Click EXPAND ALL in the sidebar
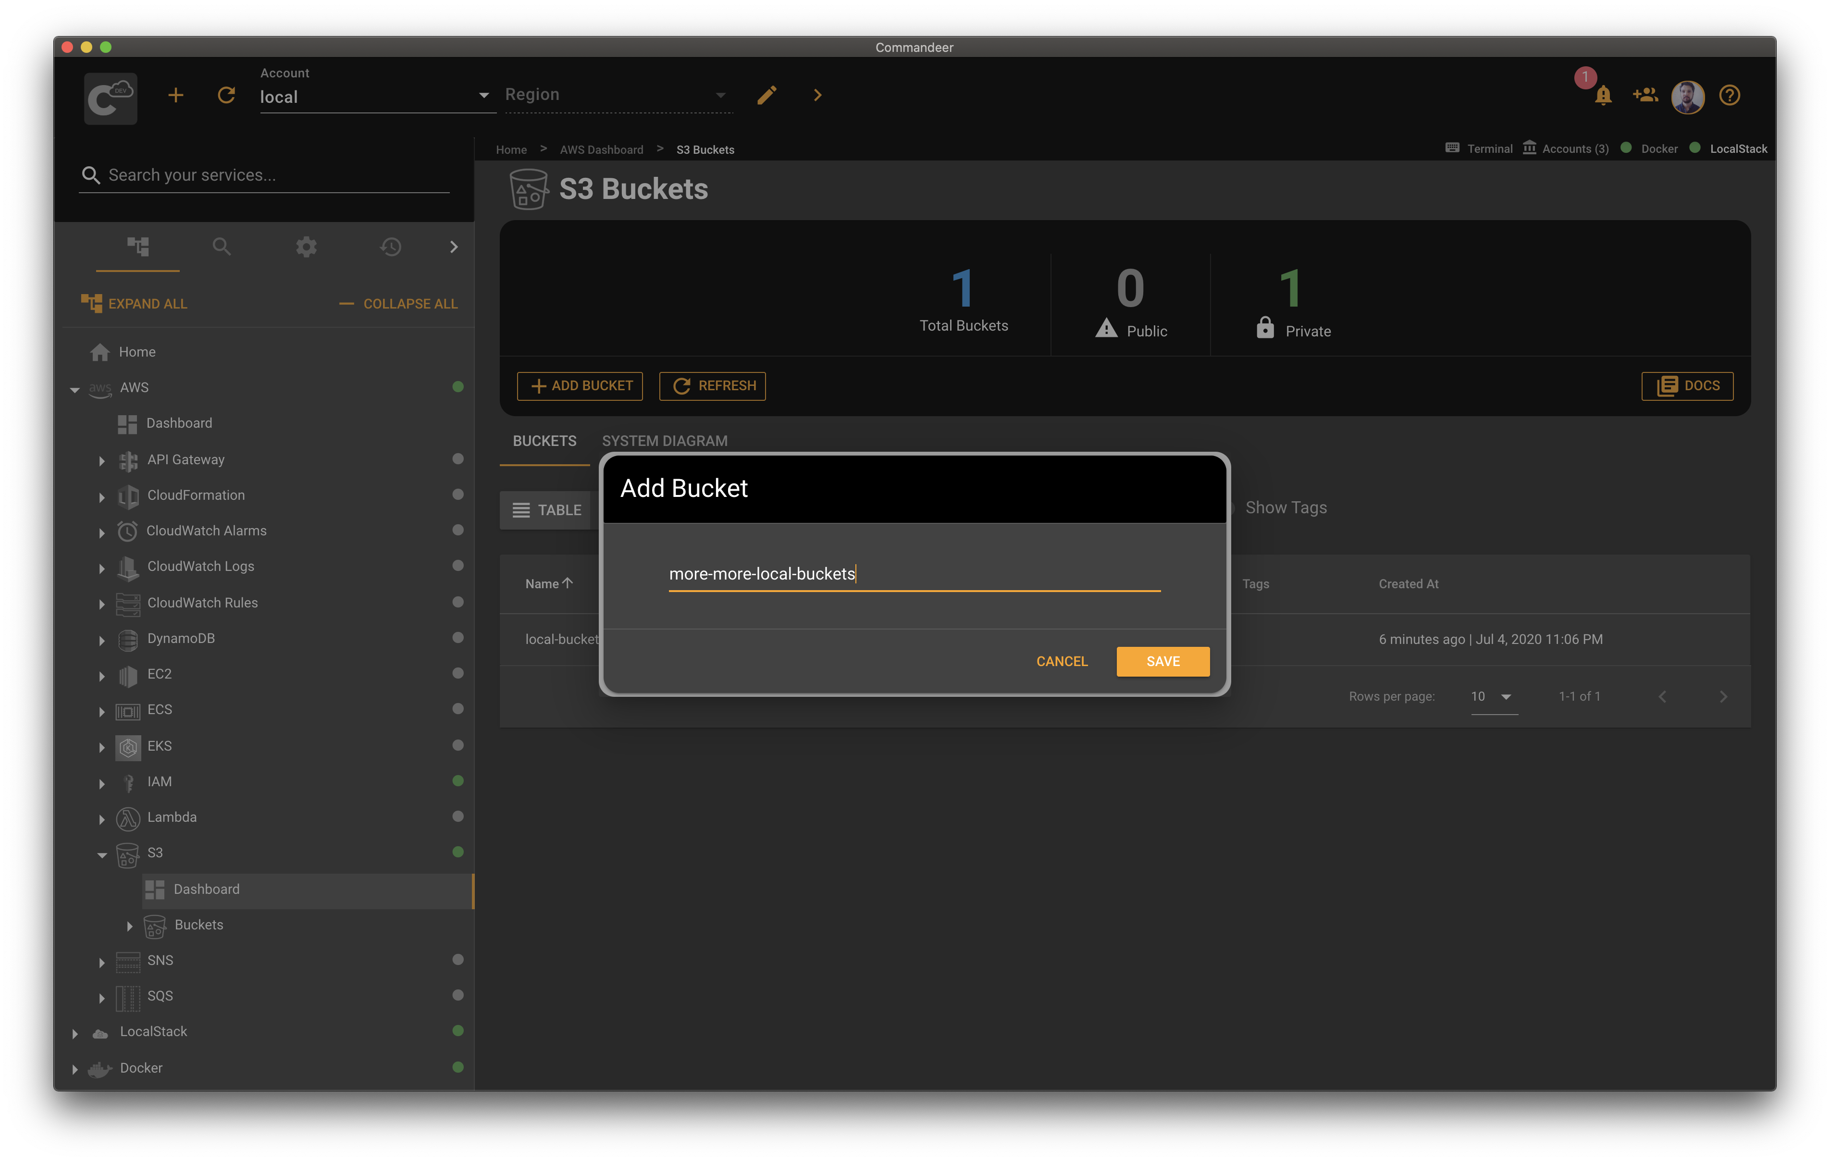Screen dimensions: 1830x1162 134,303
